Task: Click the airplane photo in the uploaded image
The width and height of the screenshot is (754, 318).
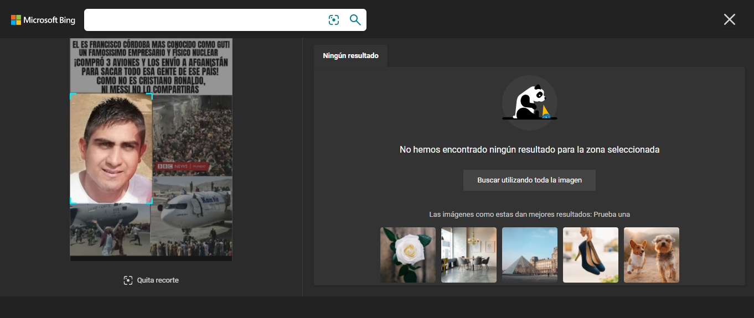Action: point(192,216)
